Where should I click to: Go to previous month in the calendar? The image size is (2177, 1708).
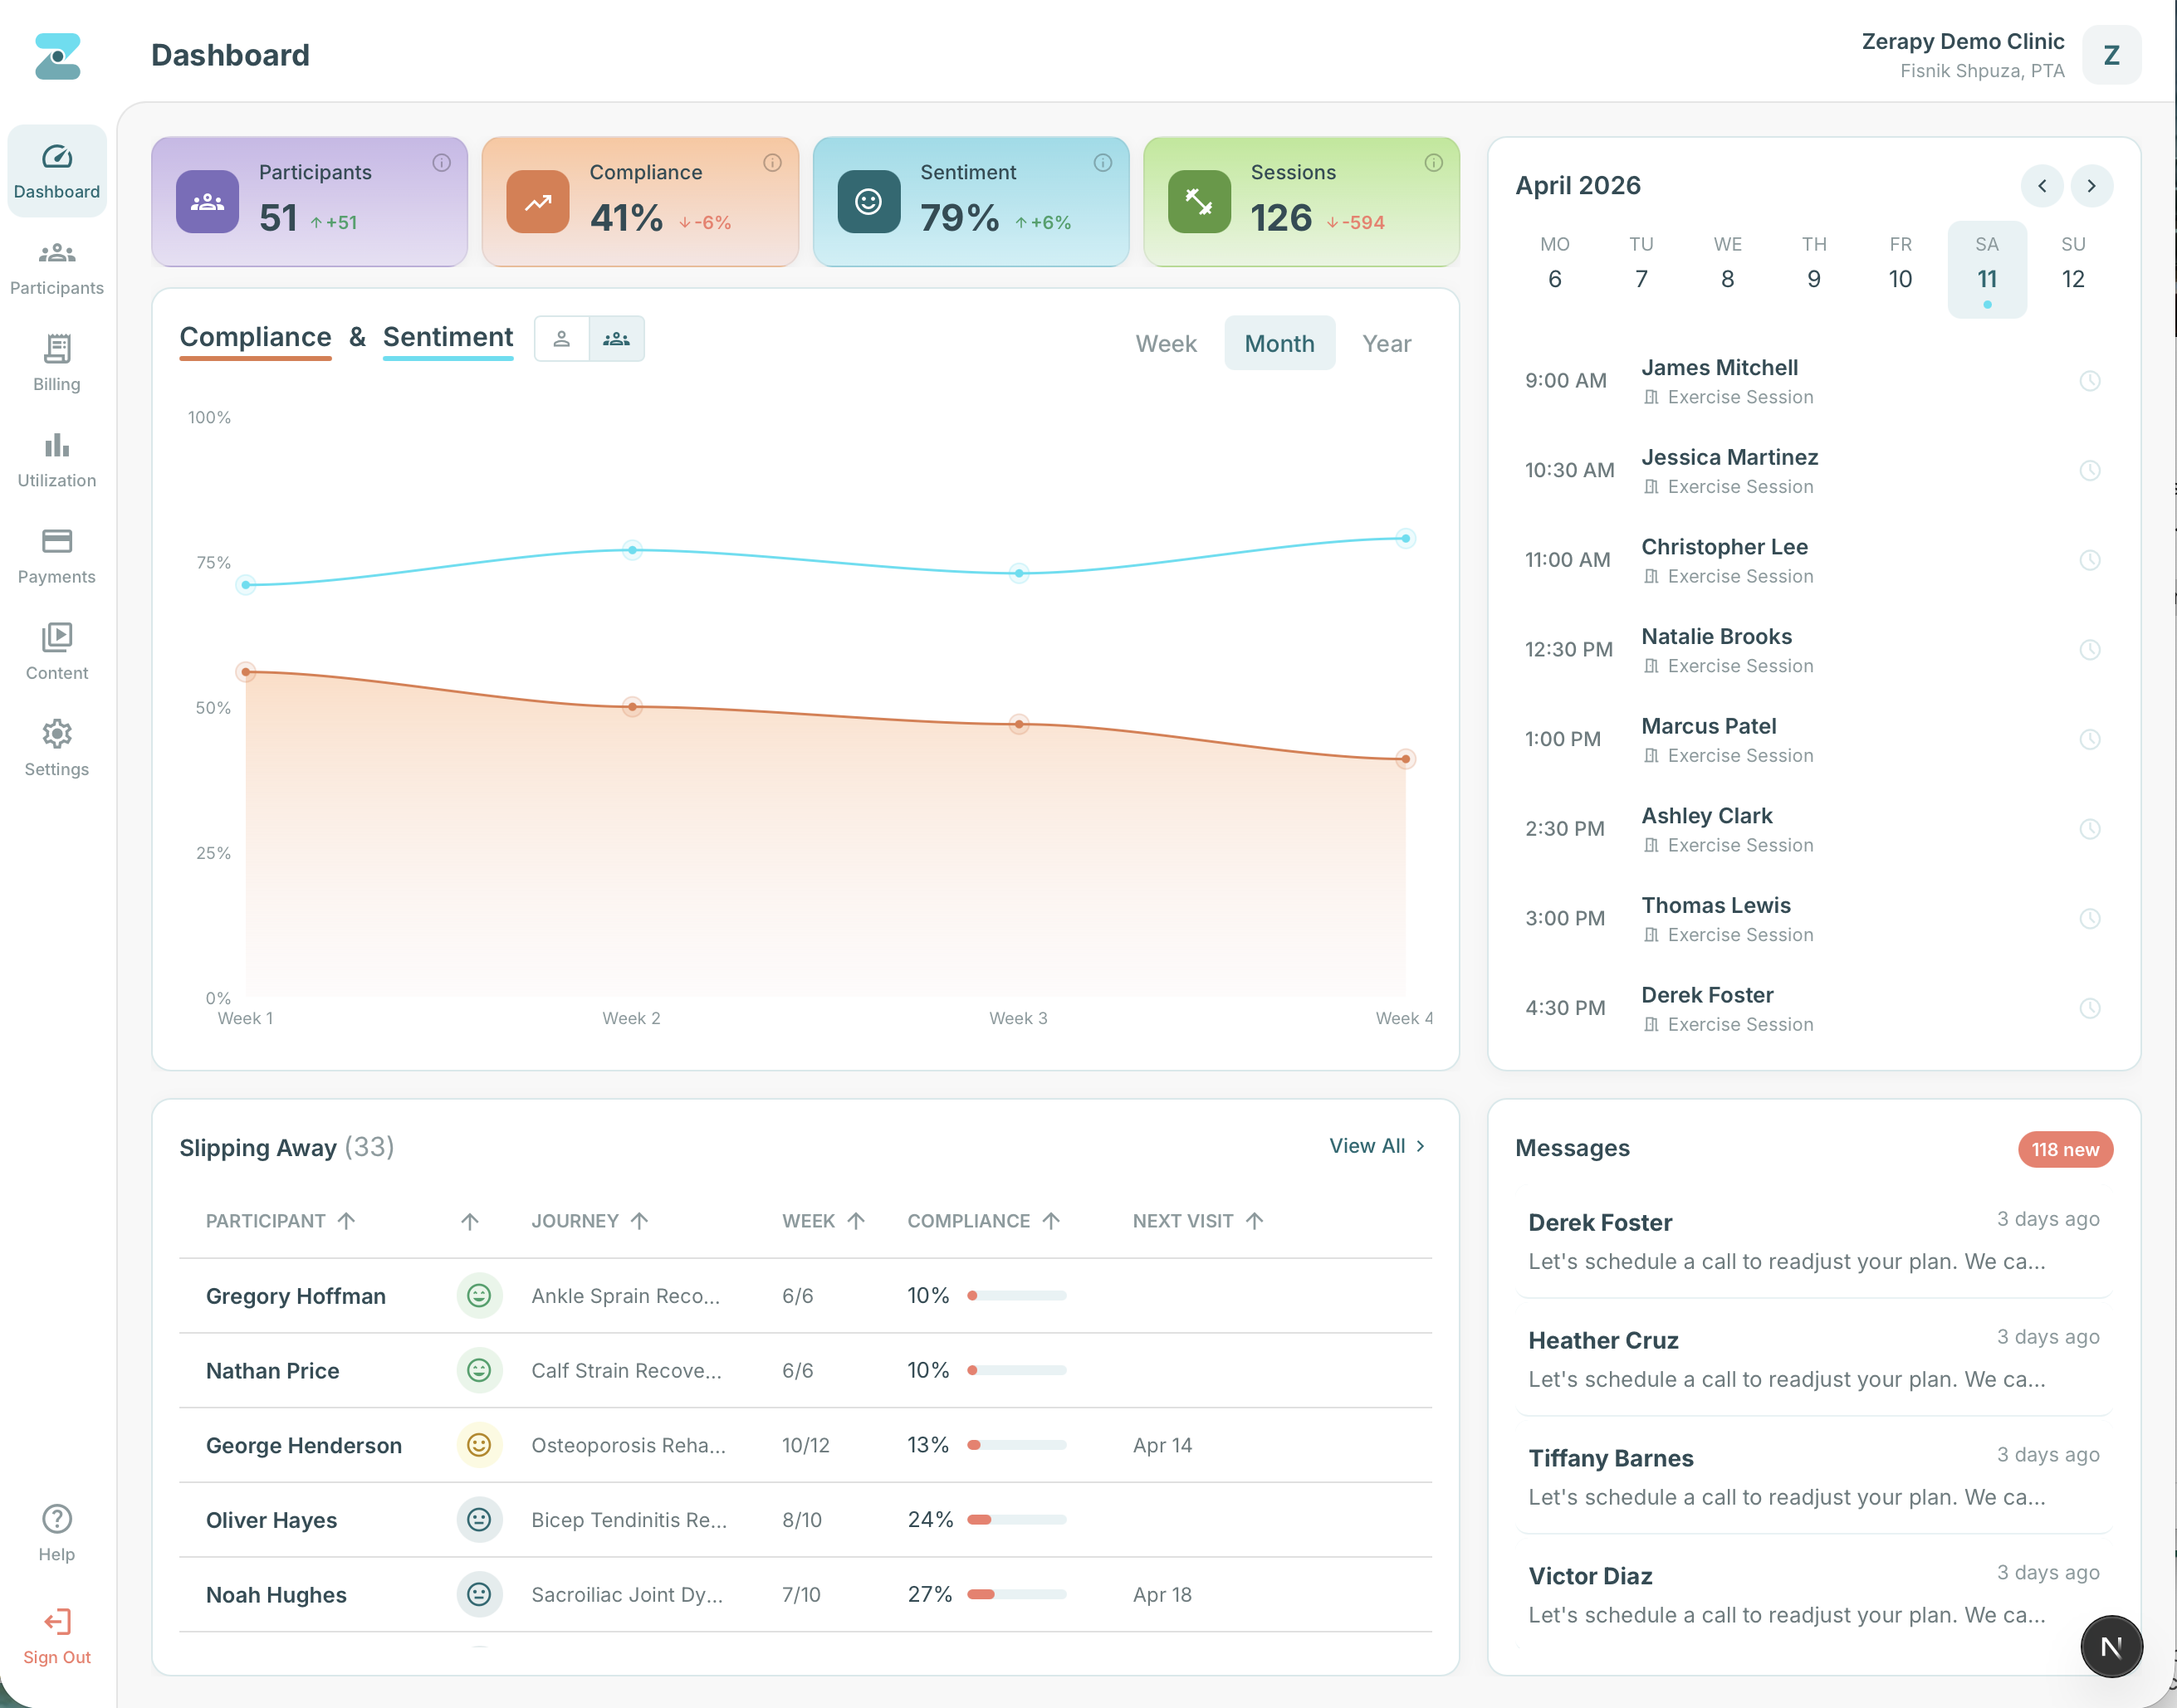point(2042,186)
